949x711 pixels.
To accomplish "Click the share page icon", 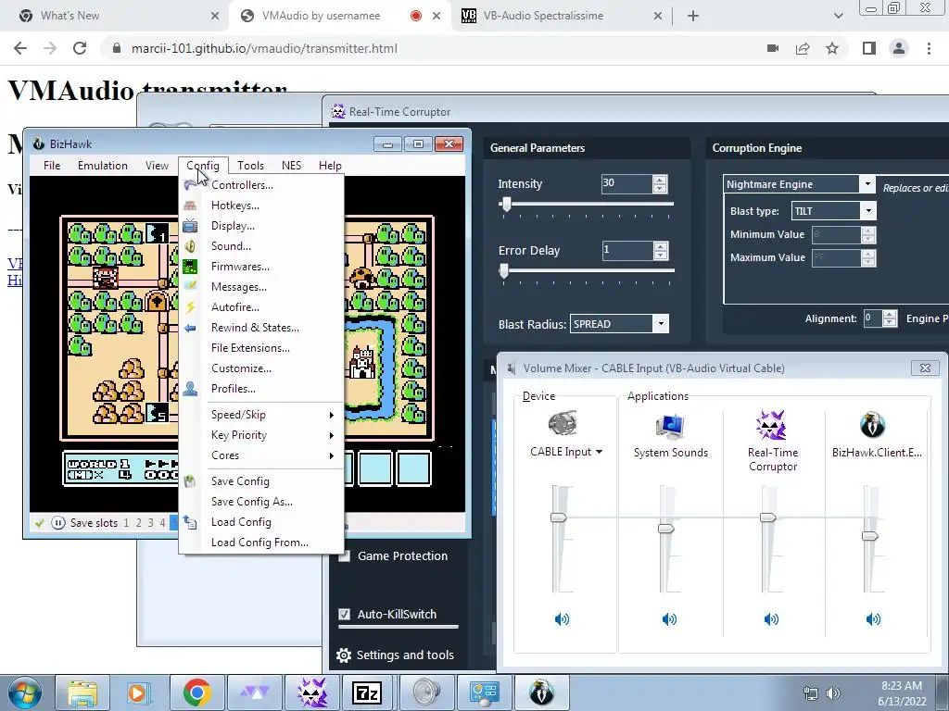I will coord(803,48).
